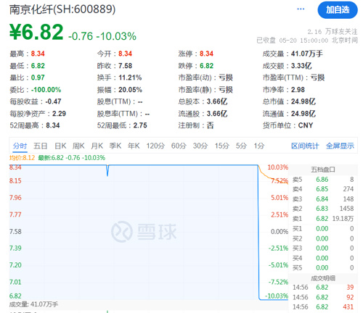Viewport: 363px width, 313px height.
Task: Open the 日K daily candlestick tab
Action: tap(60, 146)
